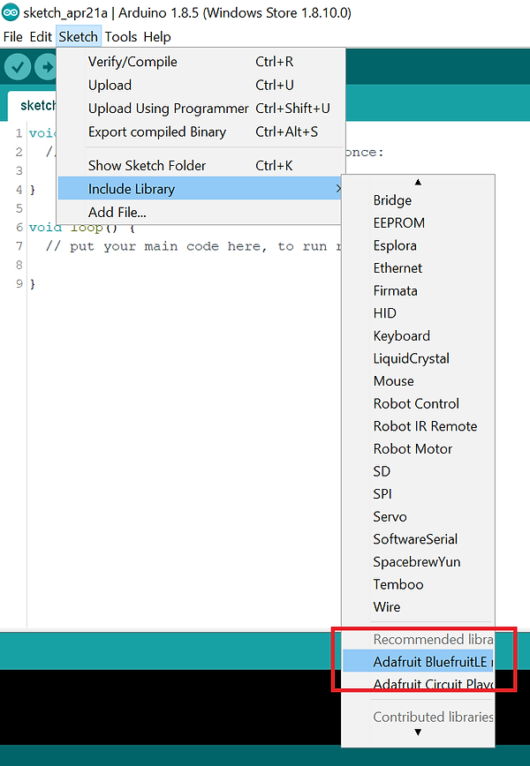The width and height of the screenshot is (530, 766).
Task: Select the Mouse library
Action: 418,381
